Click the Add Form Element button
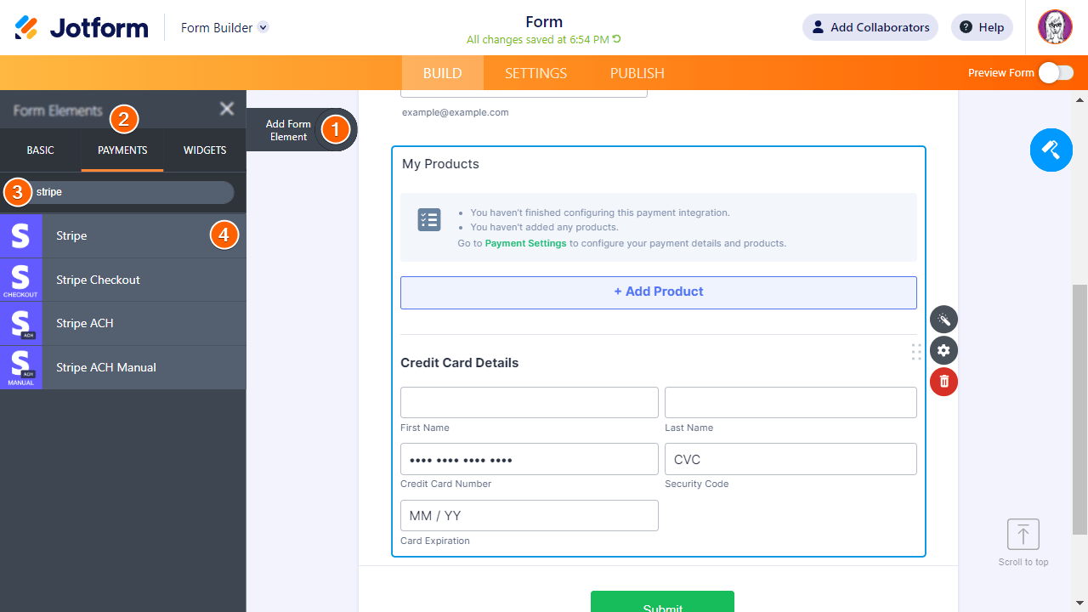Screen dimensions: 1088x612 pyautogui.click(x=301, y=130)
